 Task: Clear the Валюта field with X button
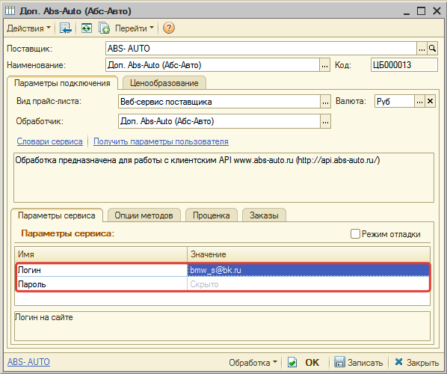(430, 101)
